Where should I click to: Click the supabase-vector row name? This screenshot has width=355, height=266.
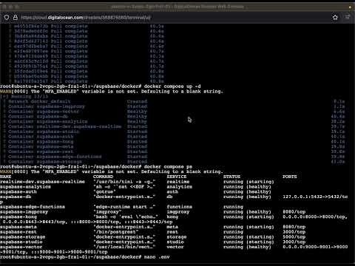(21, 247)
